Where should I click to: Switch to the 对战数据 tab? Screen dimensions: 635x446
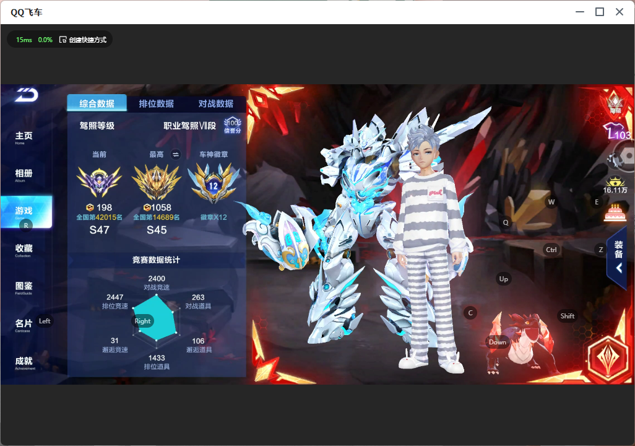pos(216,103)
